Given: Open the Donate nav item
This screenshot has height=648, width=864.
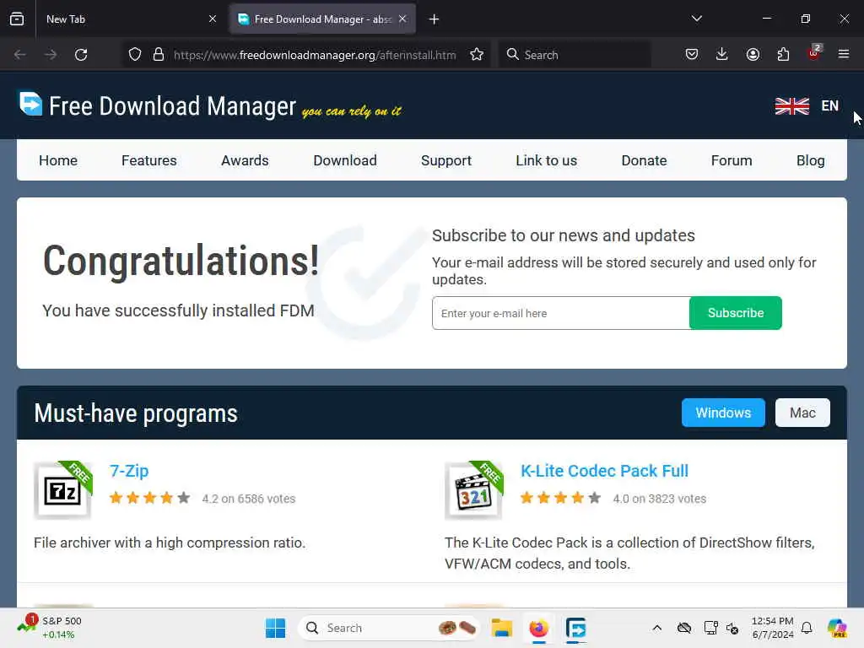Looking at the screenshot, I should [644, 160].
